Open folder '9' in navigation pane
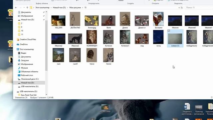 click(x=21, y=27)
